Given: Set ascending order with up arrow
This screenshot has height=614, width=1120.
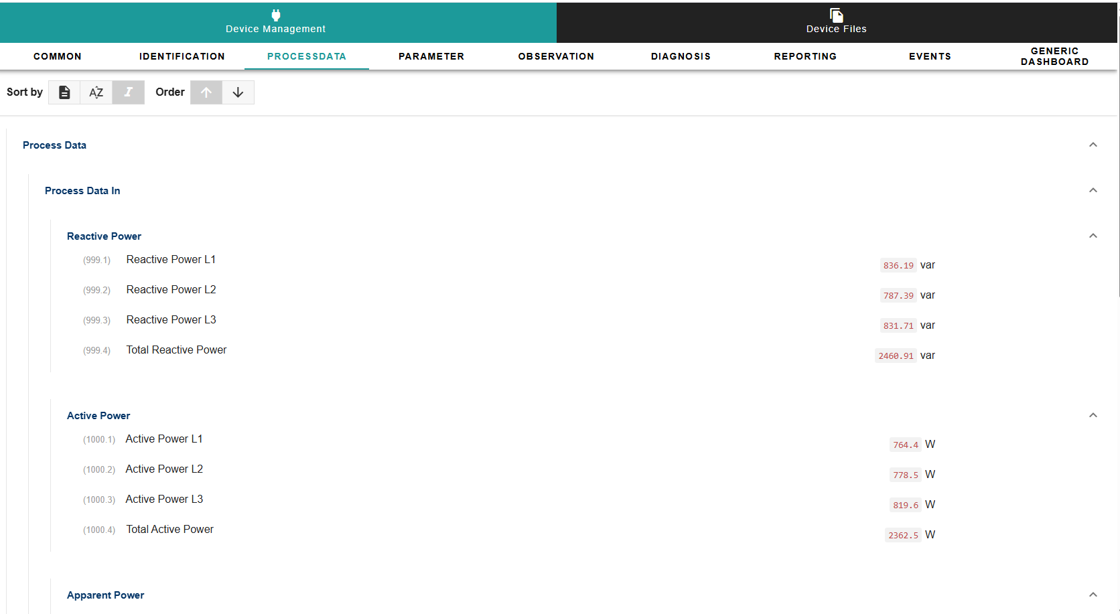Looking at the screenshot, I should [206, 92].
